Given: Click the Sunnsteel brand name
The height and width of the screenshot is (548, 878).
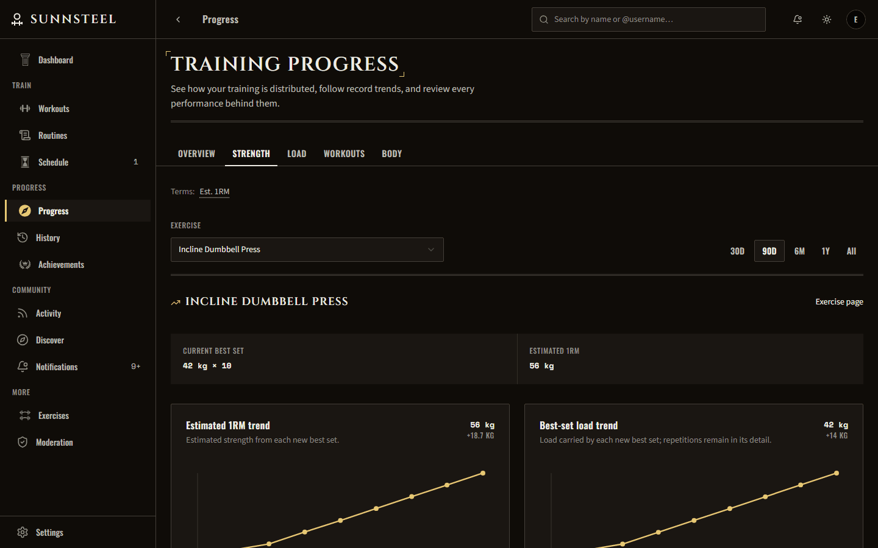Looking at the screenshot, I should pyautogui.click(x=73, y=19).
